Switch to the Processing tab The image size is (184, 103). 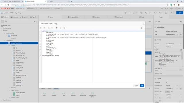[14, 17]
